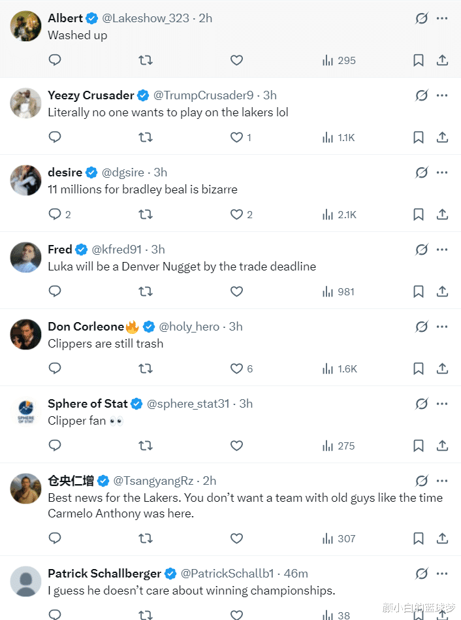This screenshot has height=620, width=461.
Task: Open more options on Patrick Schallberger's tweet
Action: click(x=442, y=574)
